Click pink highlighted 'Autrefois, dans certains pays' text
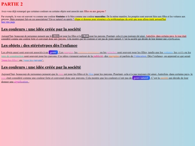Viewport: 195px width, 146px height. (166, 36)
